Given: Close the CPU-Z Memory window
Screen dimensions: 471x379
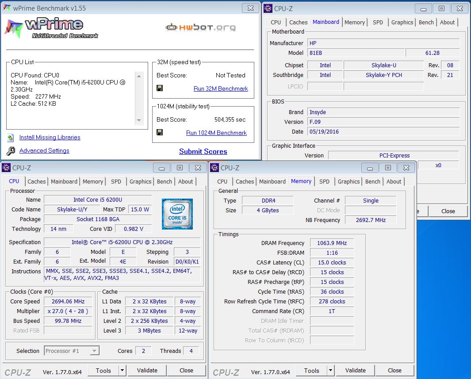Looking at the screenshot, I should click(406, 168).
